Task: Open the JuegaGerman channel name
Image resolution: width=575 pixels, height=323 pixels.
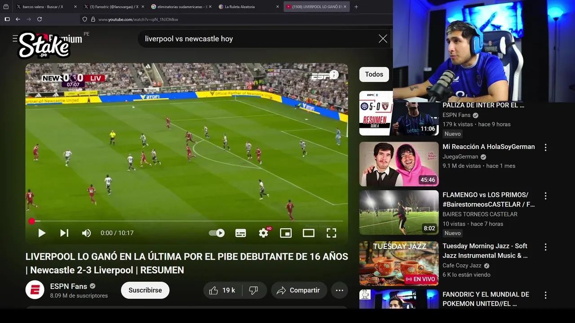Action: coord(460,157)
